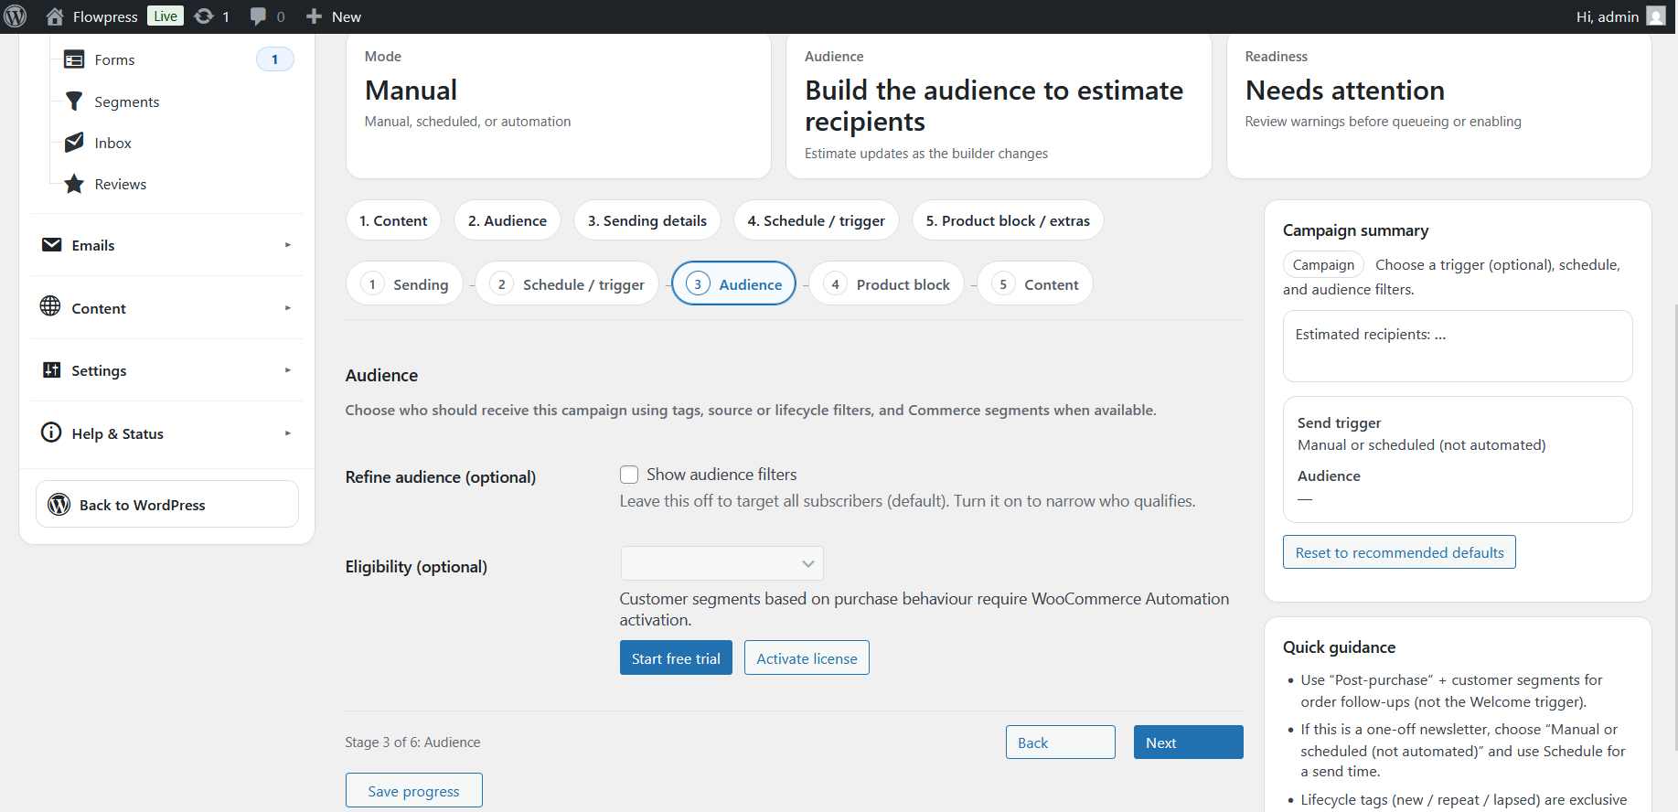Click Start free trial button

(x=676, y=658)
